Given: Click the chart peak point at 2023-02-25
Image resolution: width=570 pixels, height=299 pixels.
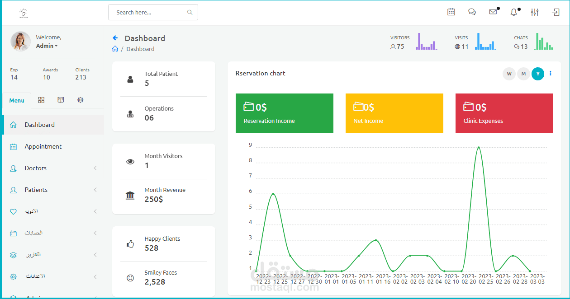Looking at the screenshot, I should coord(479,147).
